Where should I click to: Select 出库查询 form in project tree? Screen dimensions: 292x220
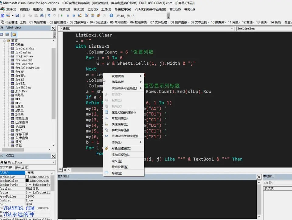click(22, 122)
